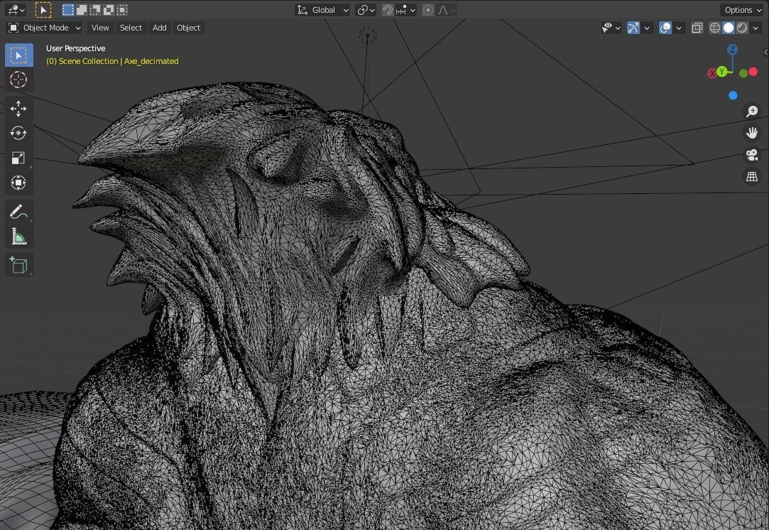Viewport: 769px width, 530px height.
Task: Toggle viewport overlays display
Action: point(665,28)
